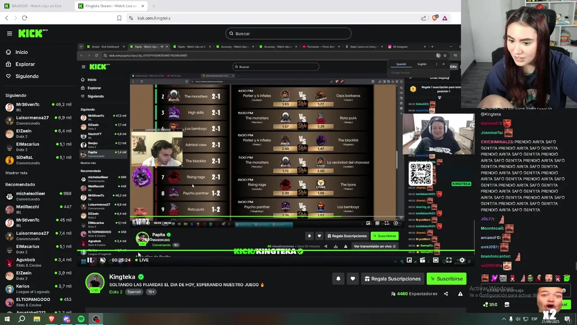Image resolution: width=577 pixels, height=325 pixels.
Task: Open the Windows Start menu
Action: pyautogui.click(x=7, y=319)
